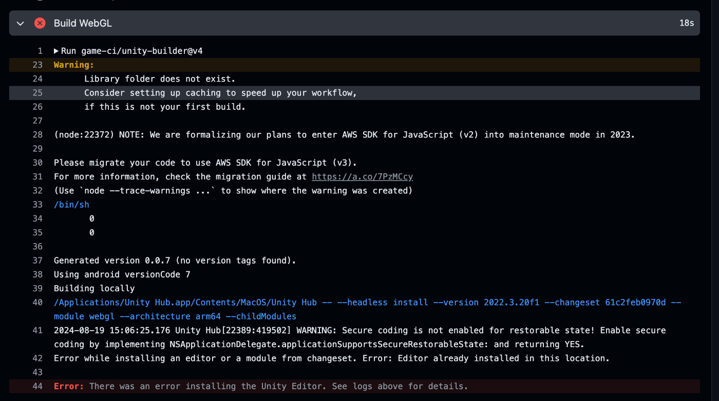Click 'Library folder does not exist.' text

click(x=160, y=79)
